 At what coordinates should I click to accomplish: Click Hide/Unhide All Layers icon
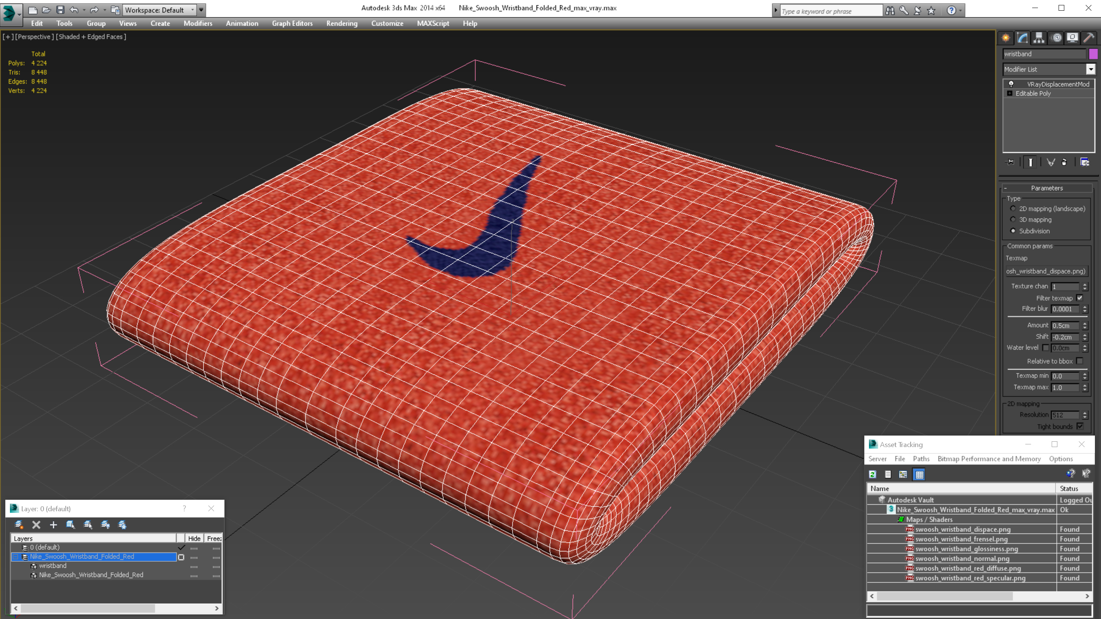tap(105, 525)
